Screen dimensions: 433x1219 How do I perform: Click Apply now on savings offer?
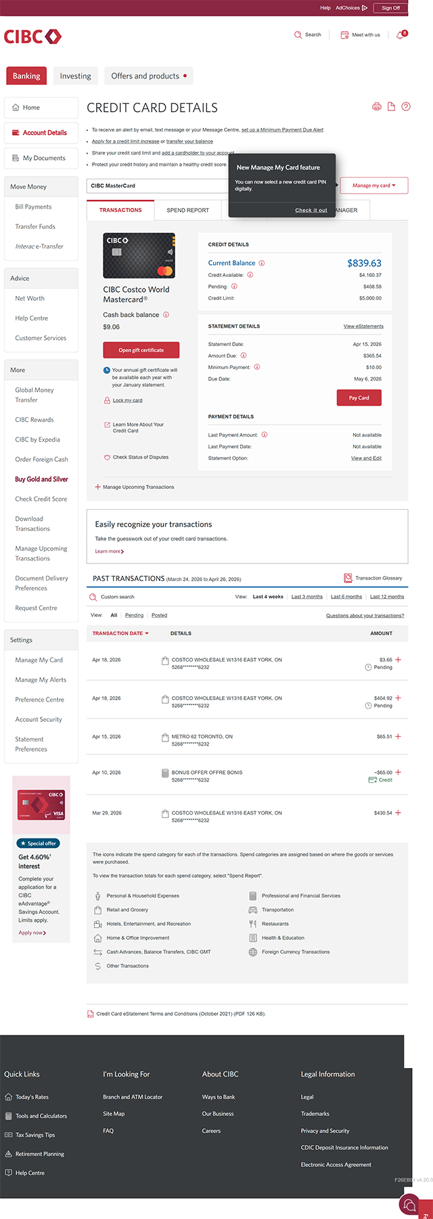click(x=32, y=933)
